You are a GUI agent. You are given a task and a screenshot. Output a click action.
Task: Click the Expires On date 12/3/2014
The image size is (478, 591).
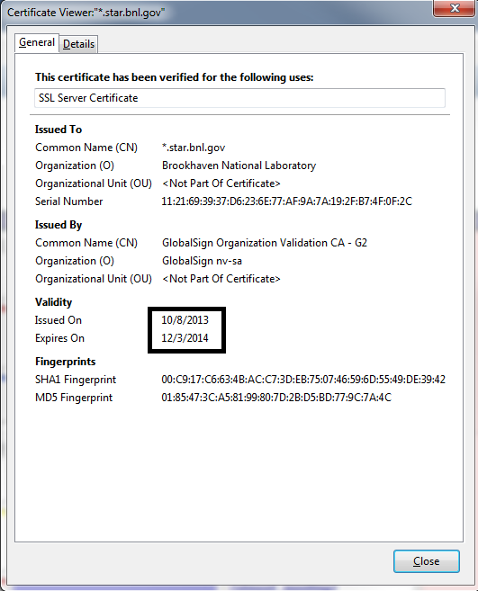(185, 338)
